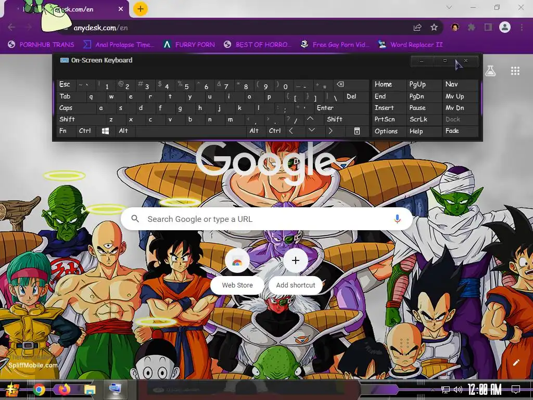Switch keyboard to Nav mode
This screenshot has height=400, width=533.
point(461,85)
